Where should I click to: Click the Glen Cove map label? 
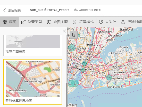pos(117,53)
